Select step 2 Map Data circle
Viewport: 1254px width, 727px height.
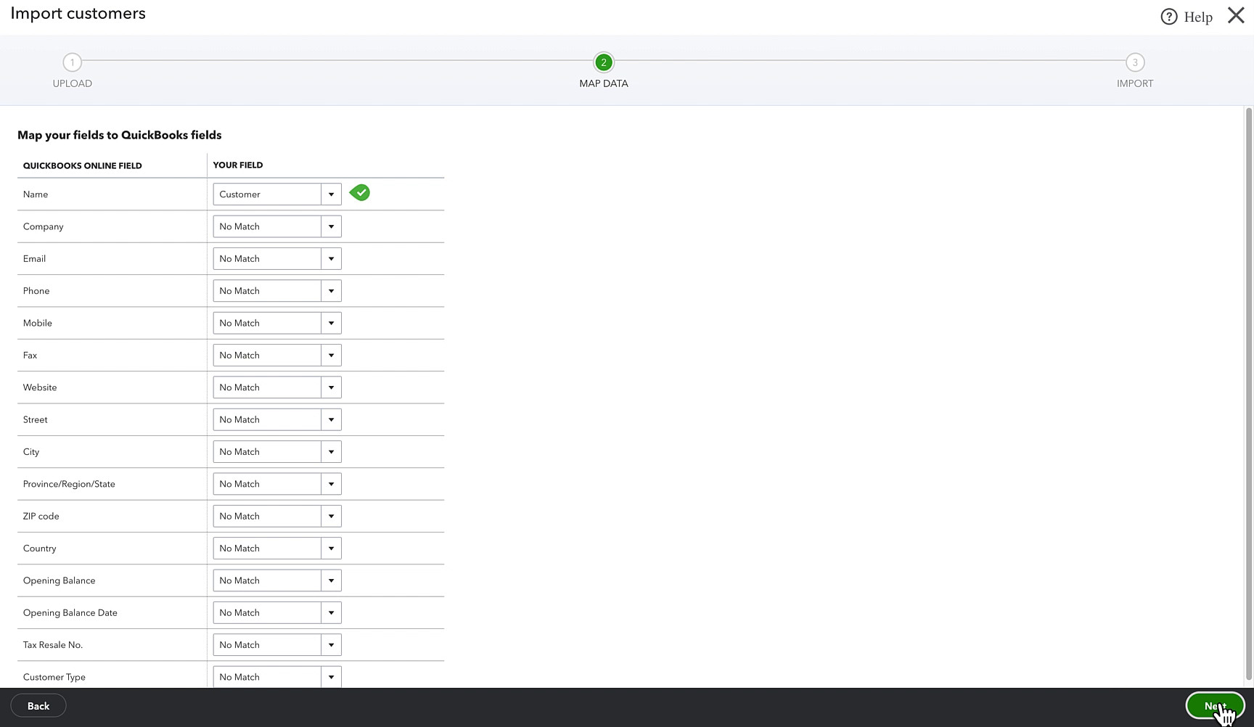tap(603, 62)
